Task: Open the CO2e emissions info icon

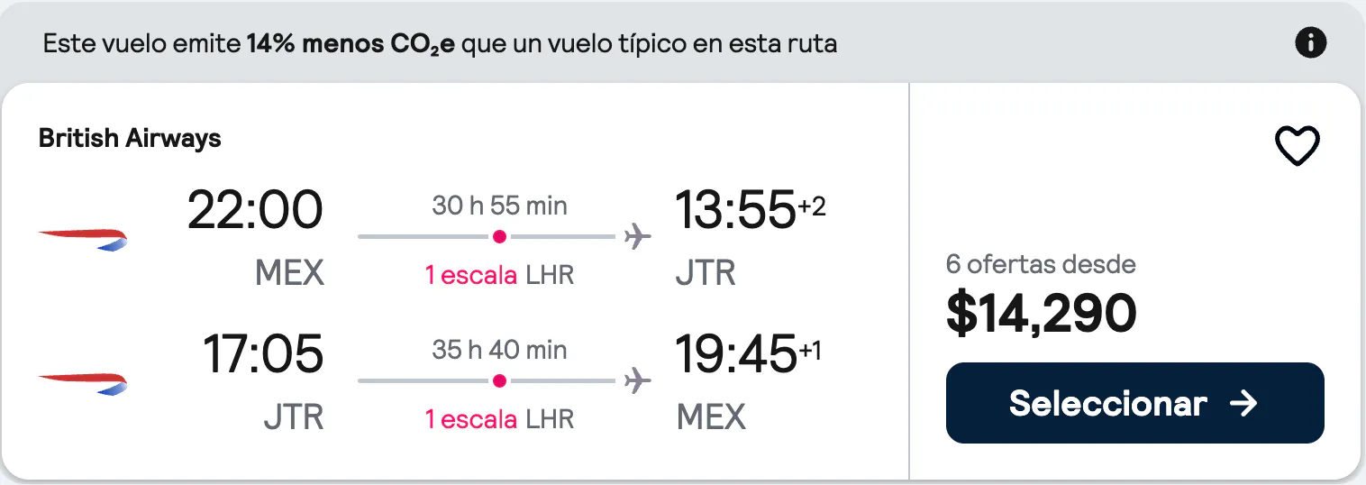Action: (1310, 42)
